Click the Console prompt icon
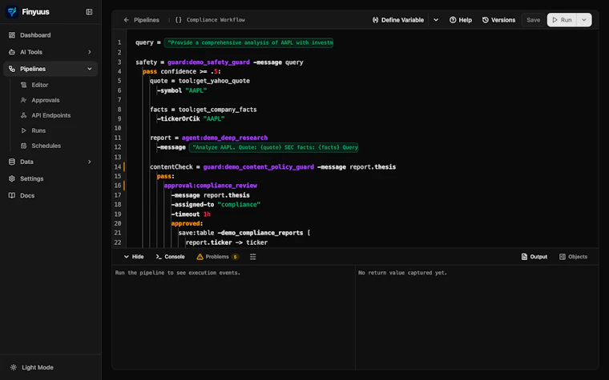Viewport: 609px width, 380px height. (159, 257)
